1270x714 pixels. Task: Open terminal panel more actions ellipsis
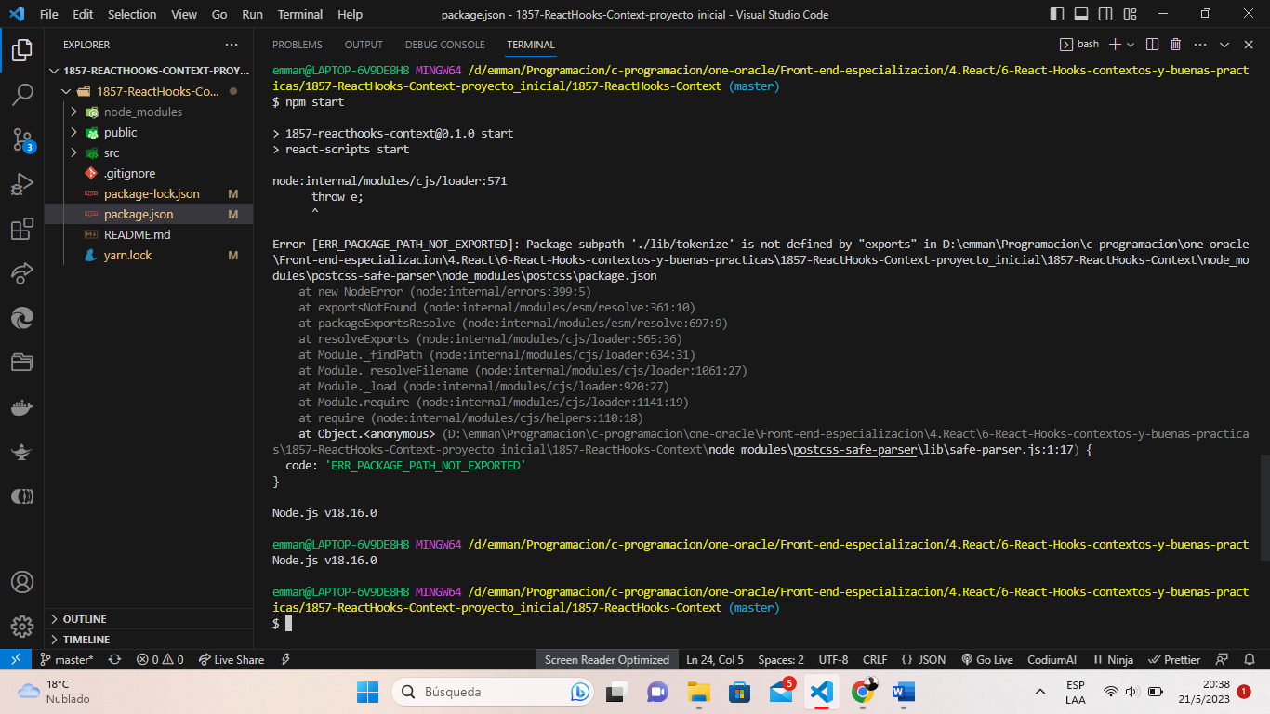coord(1200,45)
